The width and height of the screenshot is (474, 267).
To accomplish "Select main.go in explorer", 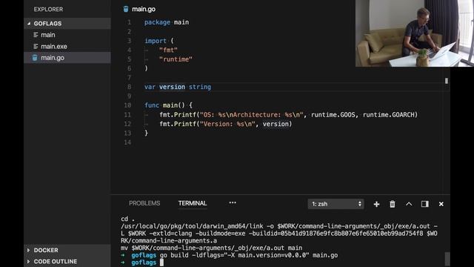I will 67,58.
